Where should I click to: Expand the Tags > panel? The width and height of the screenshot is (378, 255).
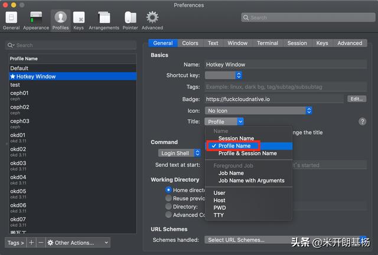[x=15, y=243]
